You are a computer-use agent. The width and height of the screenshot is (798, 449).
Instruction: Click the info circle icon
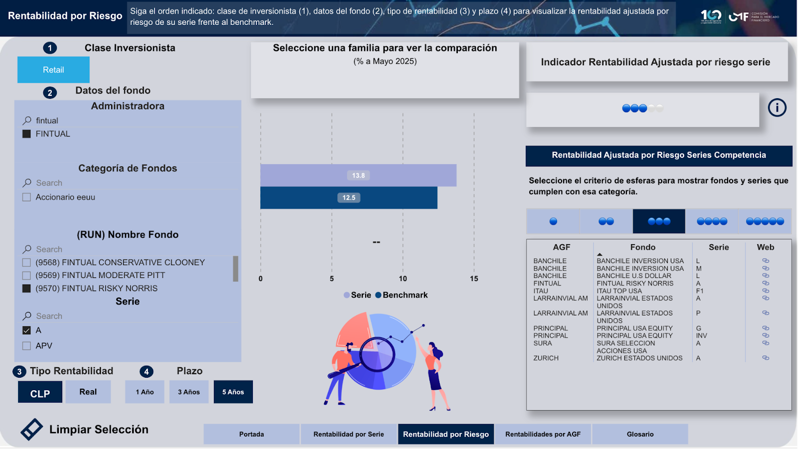pyautogui.click(x=777, y=108)
